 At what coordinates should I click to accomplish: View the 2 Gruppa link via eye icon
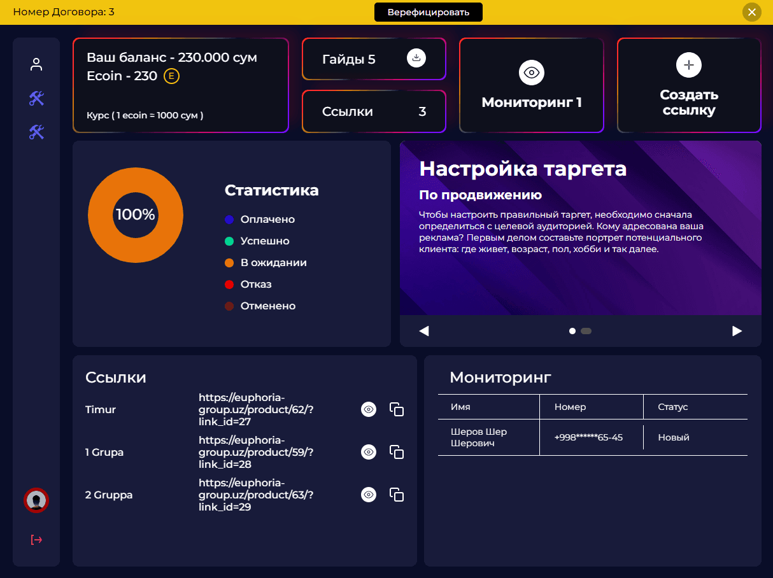(x=369, y=495)
